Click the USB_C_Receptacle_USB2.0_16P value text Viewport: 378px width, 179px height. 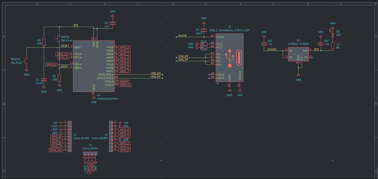[x=230, y=30]
